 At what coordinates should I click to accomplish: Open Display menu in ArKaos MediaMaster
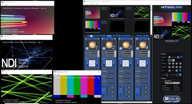[x=92, y=4]
